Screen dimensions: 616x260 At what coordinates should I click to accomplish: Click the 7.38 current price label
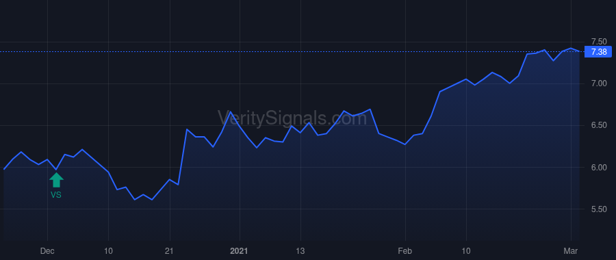tap(598, 52)
